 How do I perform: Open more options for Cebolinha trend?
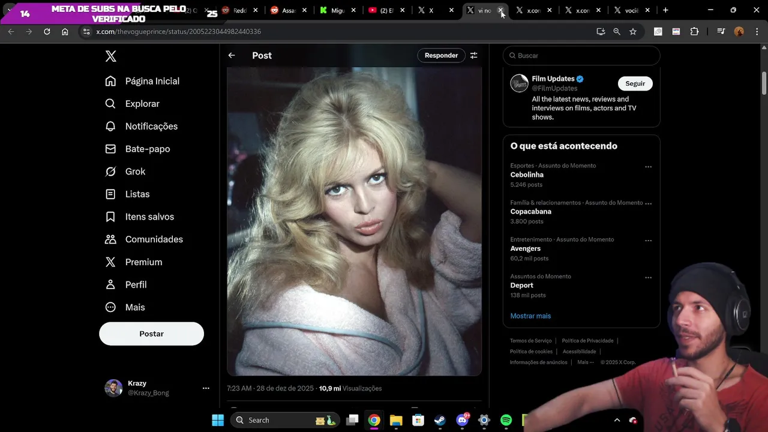(648, 167)
